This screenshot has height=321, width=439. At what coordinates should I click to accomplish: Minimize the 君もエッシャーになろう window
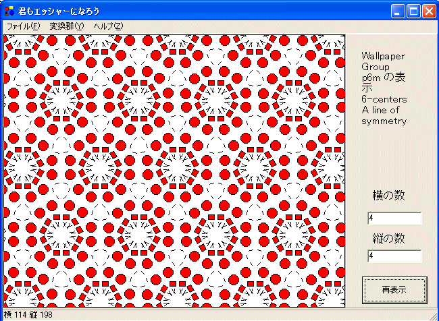click(x=398, y=11)
